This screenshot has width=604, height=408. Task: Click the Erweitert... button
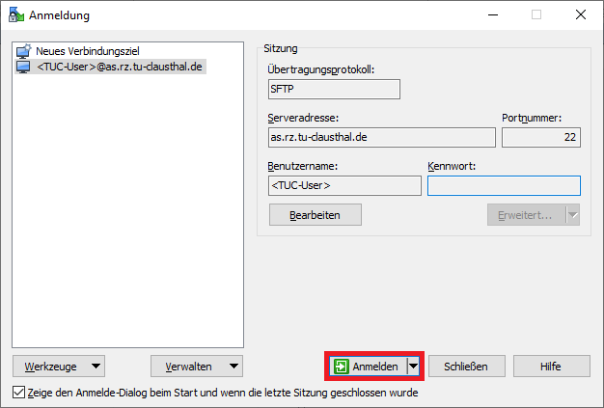point(525,214)
